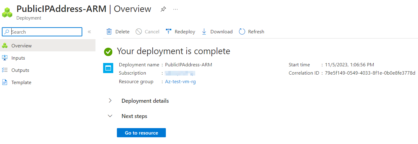Click the Outputs checklist icon in the sidebar
This screenshot has width=418, height=144.
5,70
